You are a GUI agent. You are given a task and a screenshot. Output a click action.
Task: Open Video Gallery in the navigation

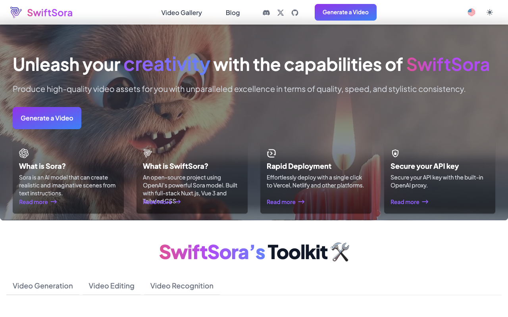tap(181, 13)
